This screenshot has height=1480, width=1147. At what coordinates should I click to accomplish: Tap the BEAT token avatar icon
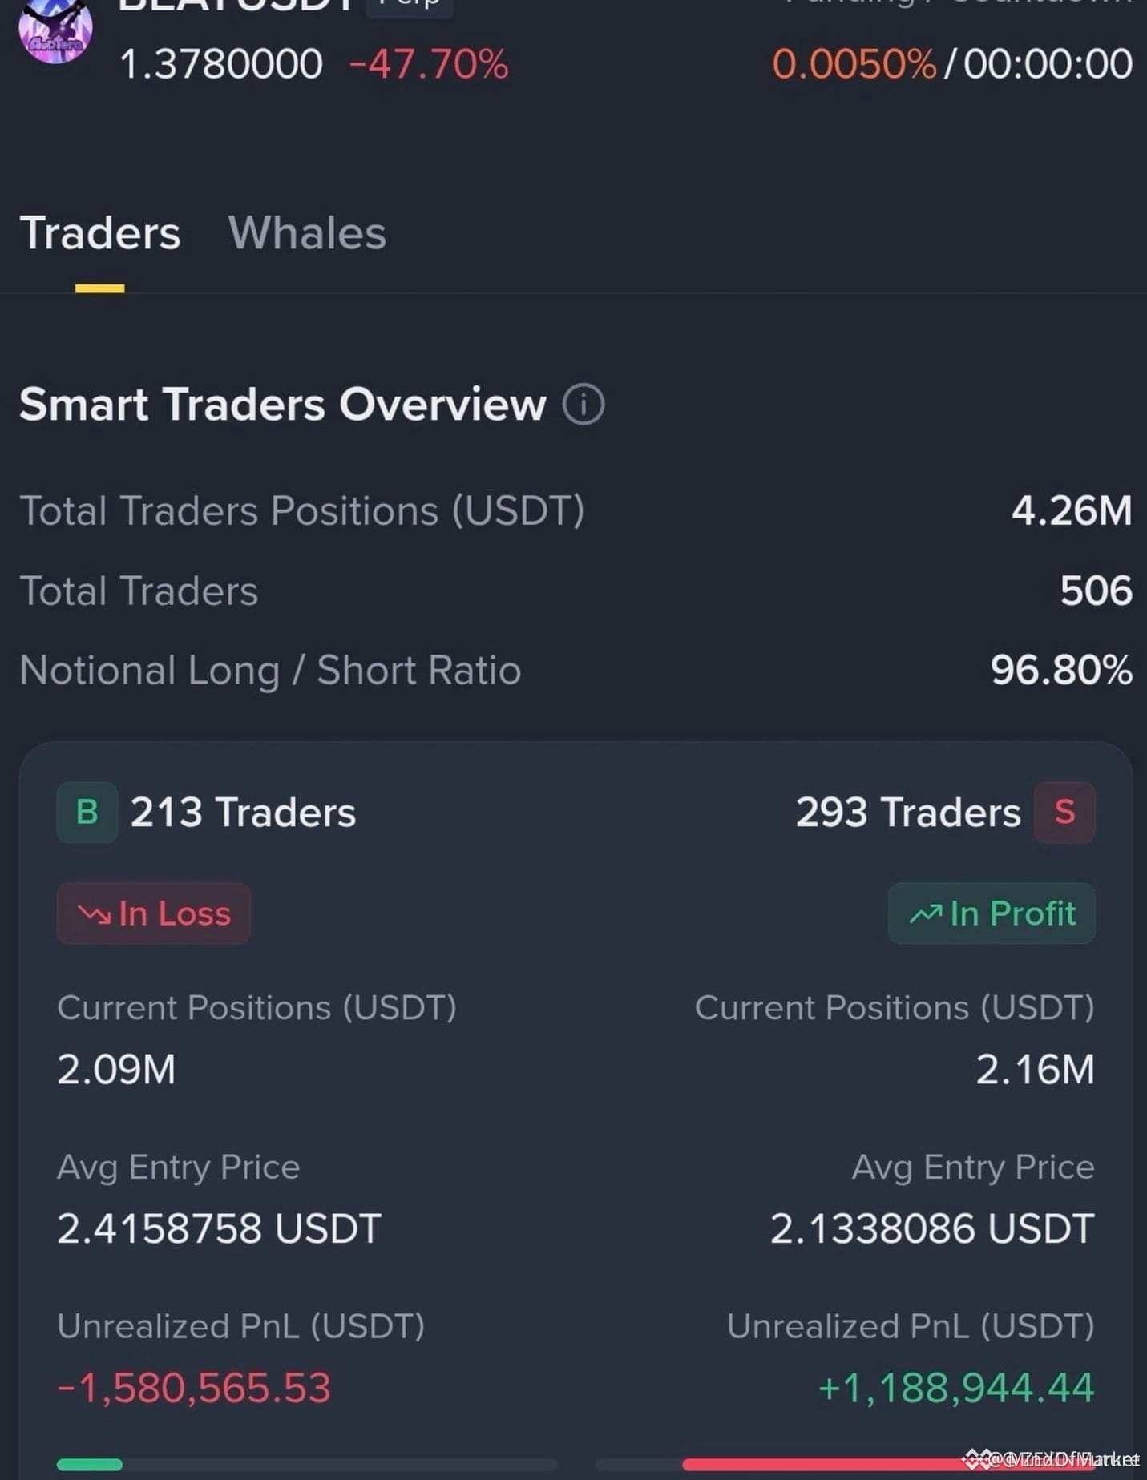tap(55, 30)
